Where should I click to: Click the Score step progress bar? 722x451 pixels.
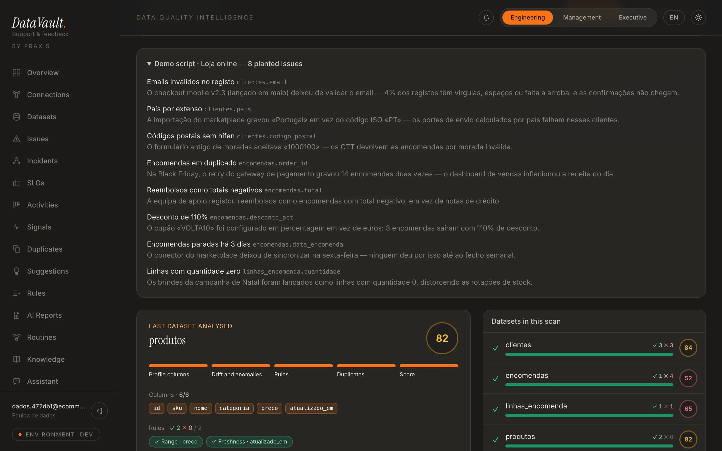click(429, 366)
